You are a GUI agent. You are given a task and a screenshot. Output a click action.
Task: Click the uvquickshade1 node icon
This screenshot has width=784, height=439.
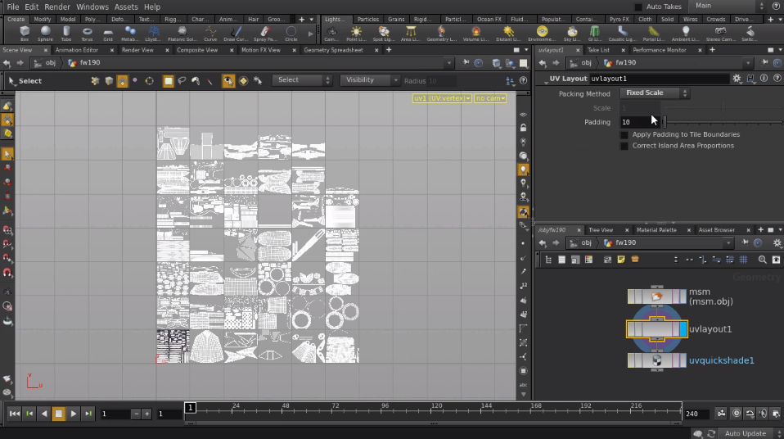pos(657,360)
